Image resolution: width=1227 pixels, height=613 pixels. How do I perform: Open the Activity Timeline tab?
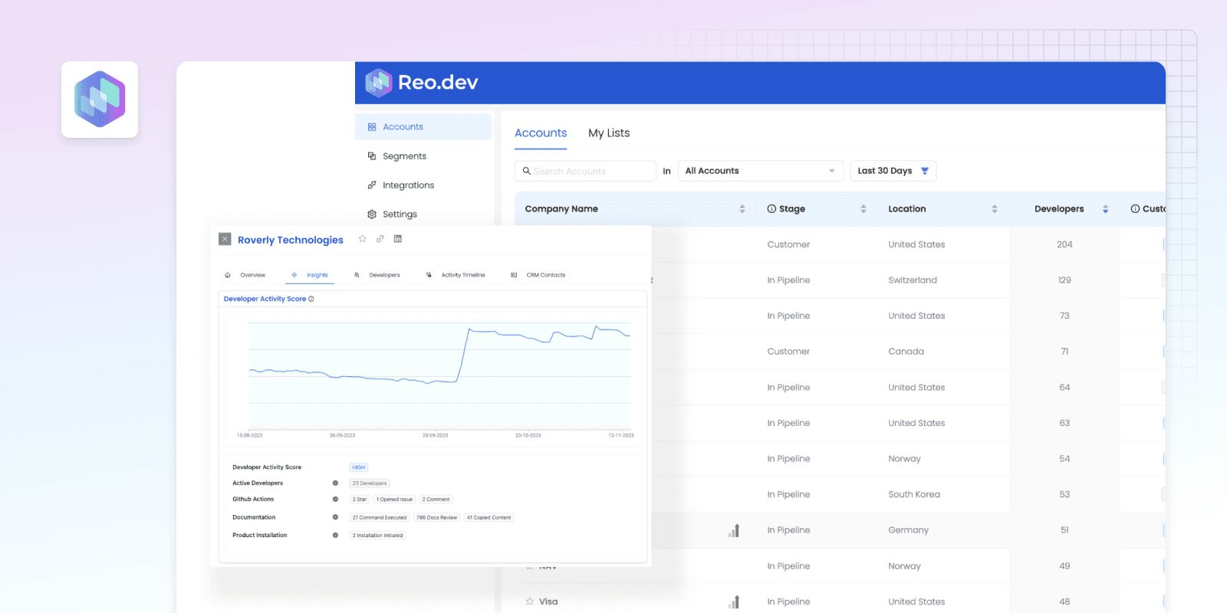pyautogui.click(x=456, y=275)
